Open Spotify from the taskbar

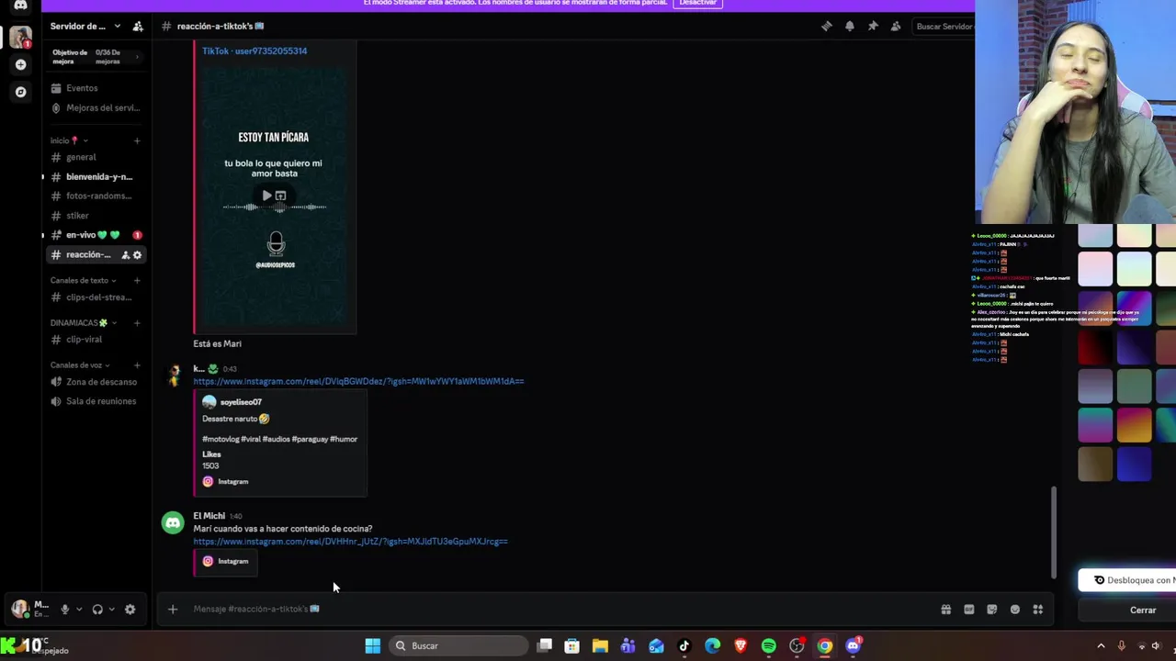point(768,646)
